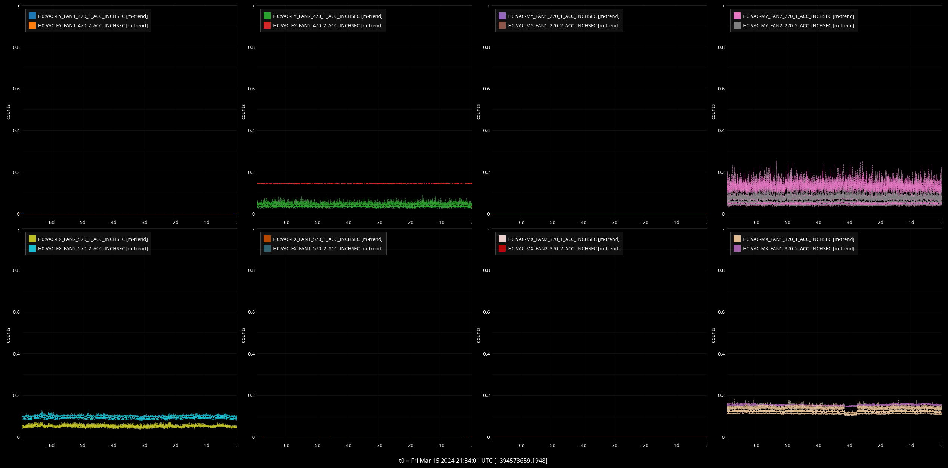Toggle the H0:VAC-EX_FAN2_570_2_ACC_INCHSEC legend label
Image resolution: width=948 pixels, height=468 pixels.
[93, 248]
